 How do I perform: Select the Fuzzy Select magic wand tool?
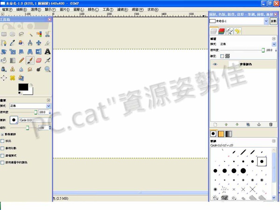pyautogui.click(x=30, y=34)
